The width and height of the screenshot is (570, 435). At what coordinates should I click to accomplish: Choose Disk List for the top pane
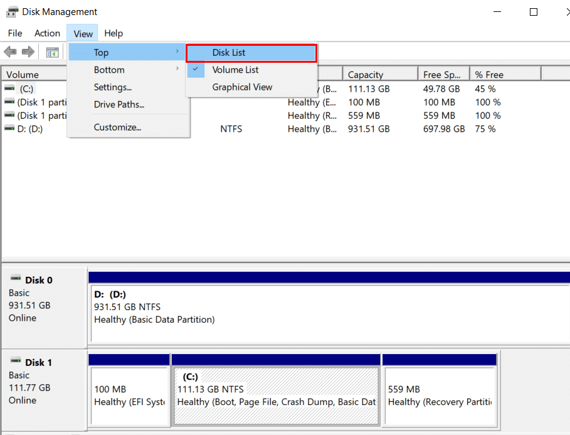(x=251, y=53)
